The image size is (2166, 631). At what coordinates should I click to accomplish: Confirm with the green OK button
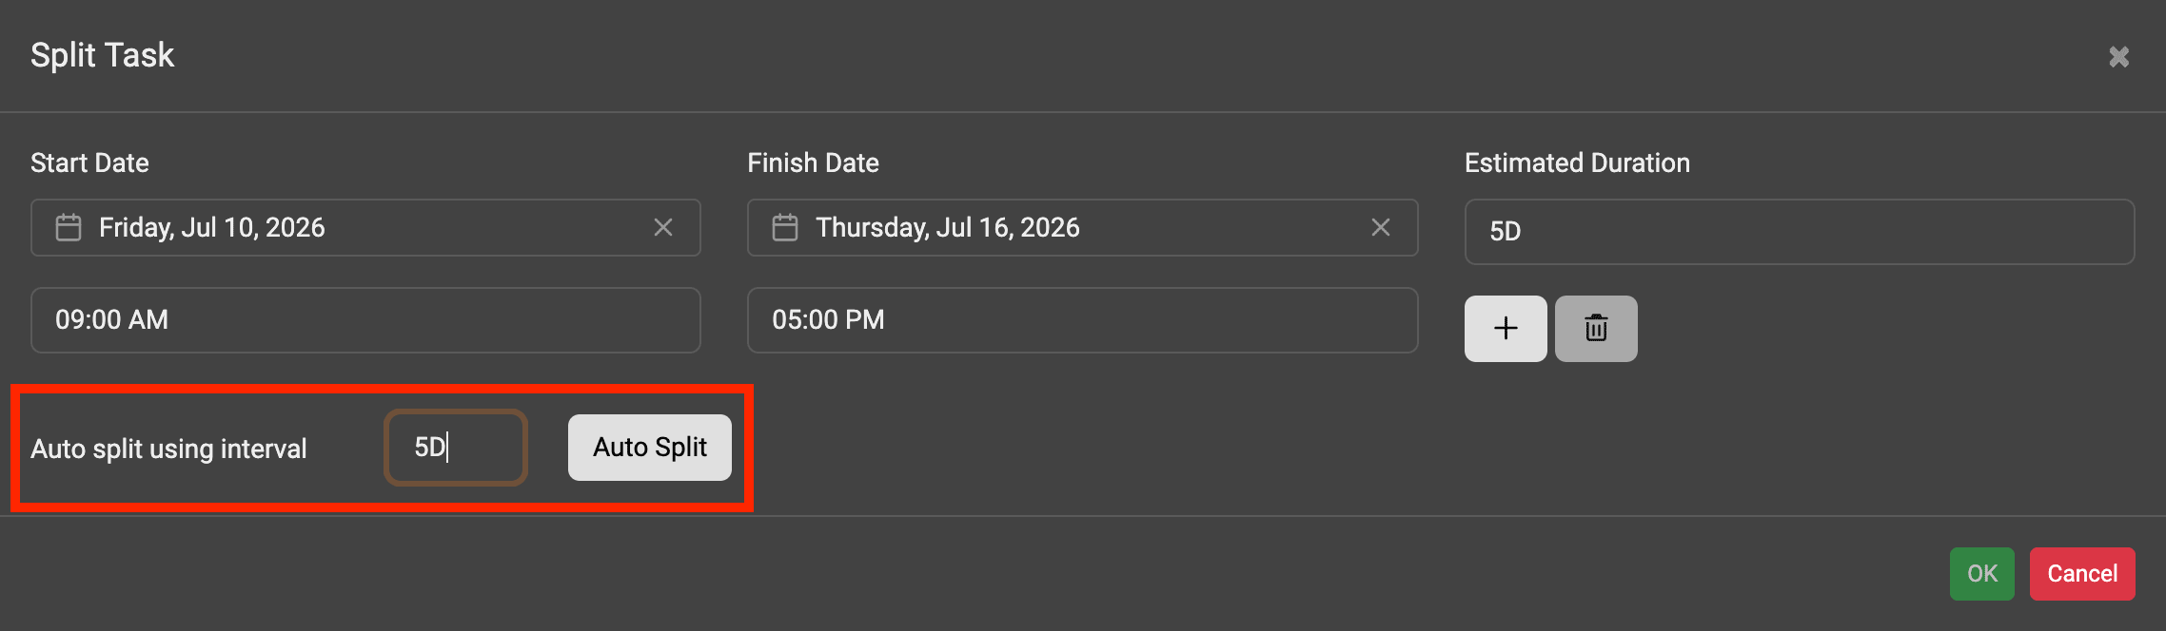click(1981, 574)
